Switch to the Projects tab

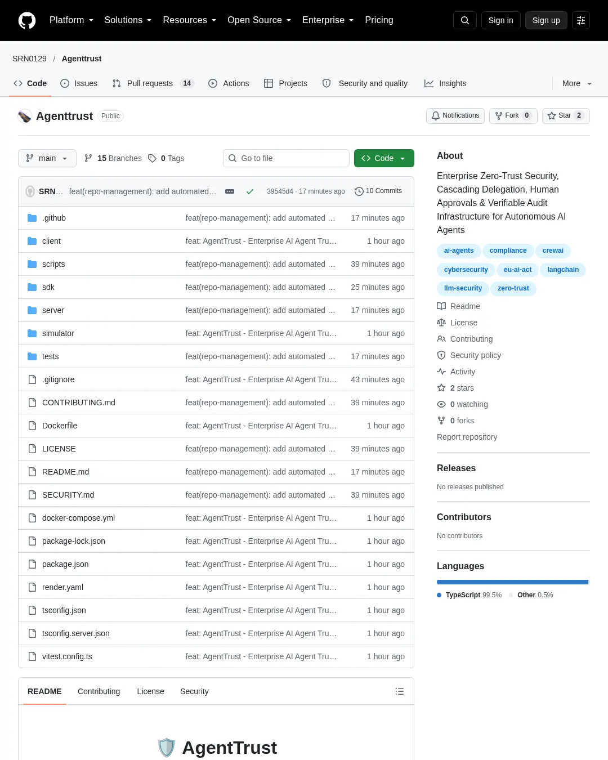point(285,83)
